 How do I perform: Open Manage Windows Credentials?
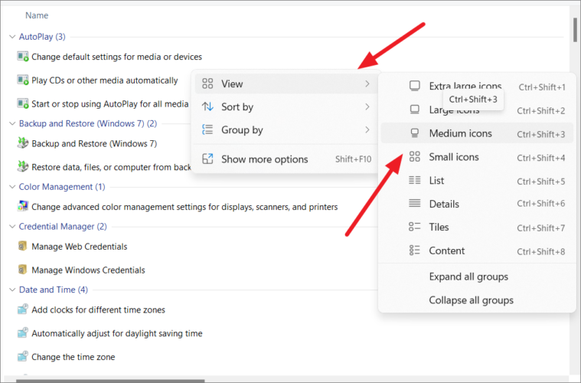[88, 270]
